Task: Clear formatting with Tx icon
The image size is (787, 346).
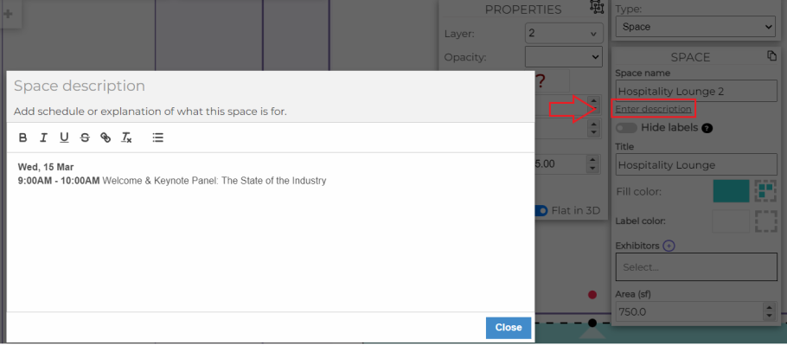Action: [x=126, y=138]
